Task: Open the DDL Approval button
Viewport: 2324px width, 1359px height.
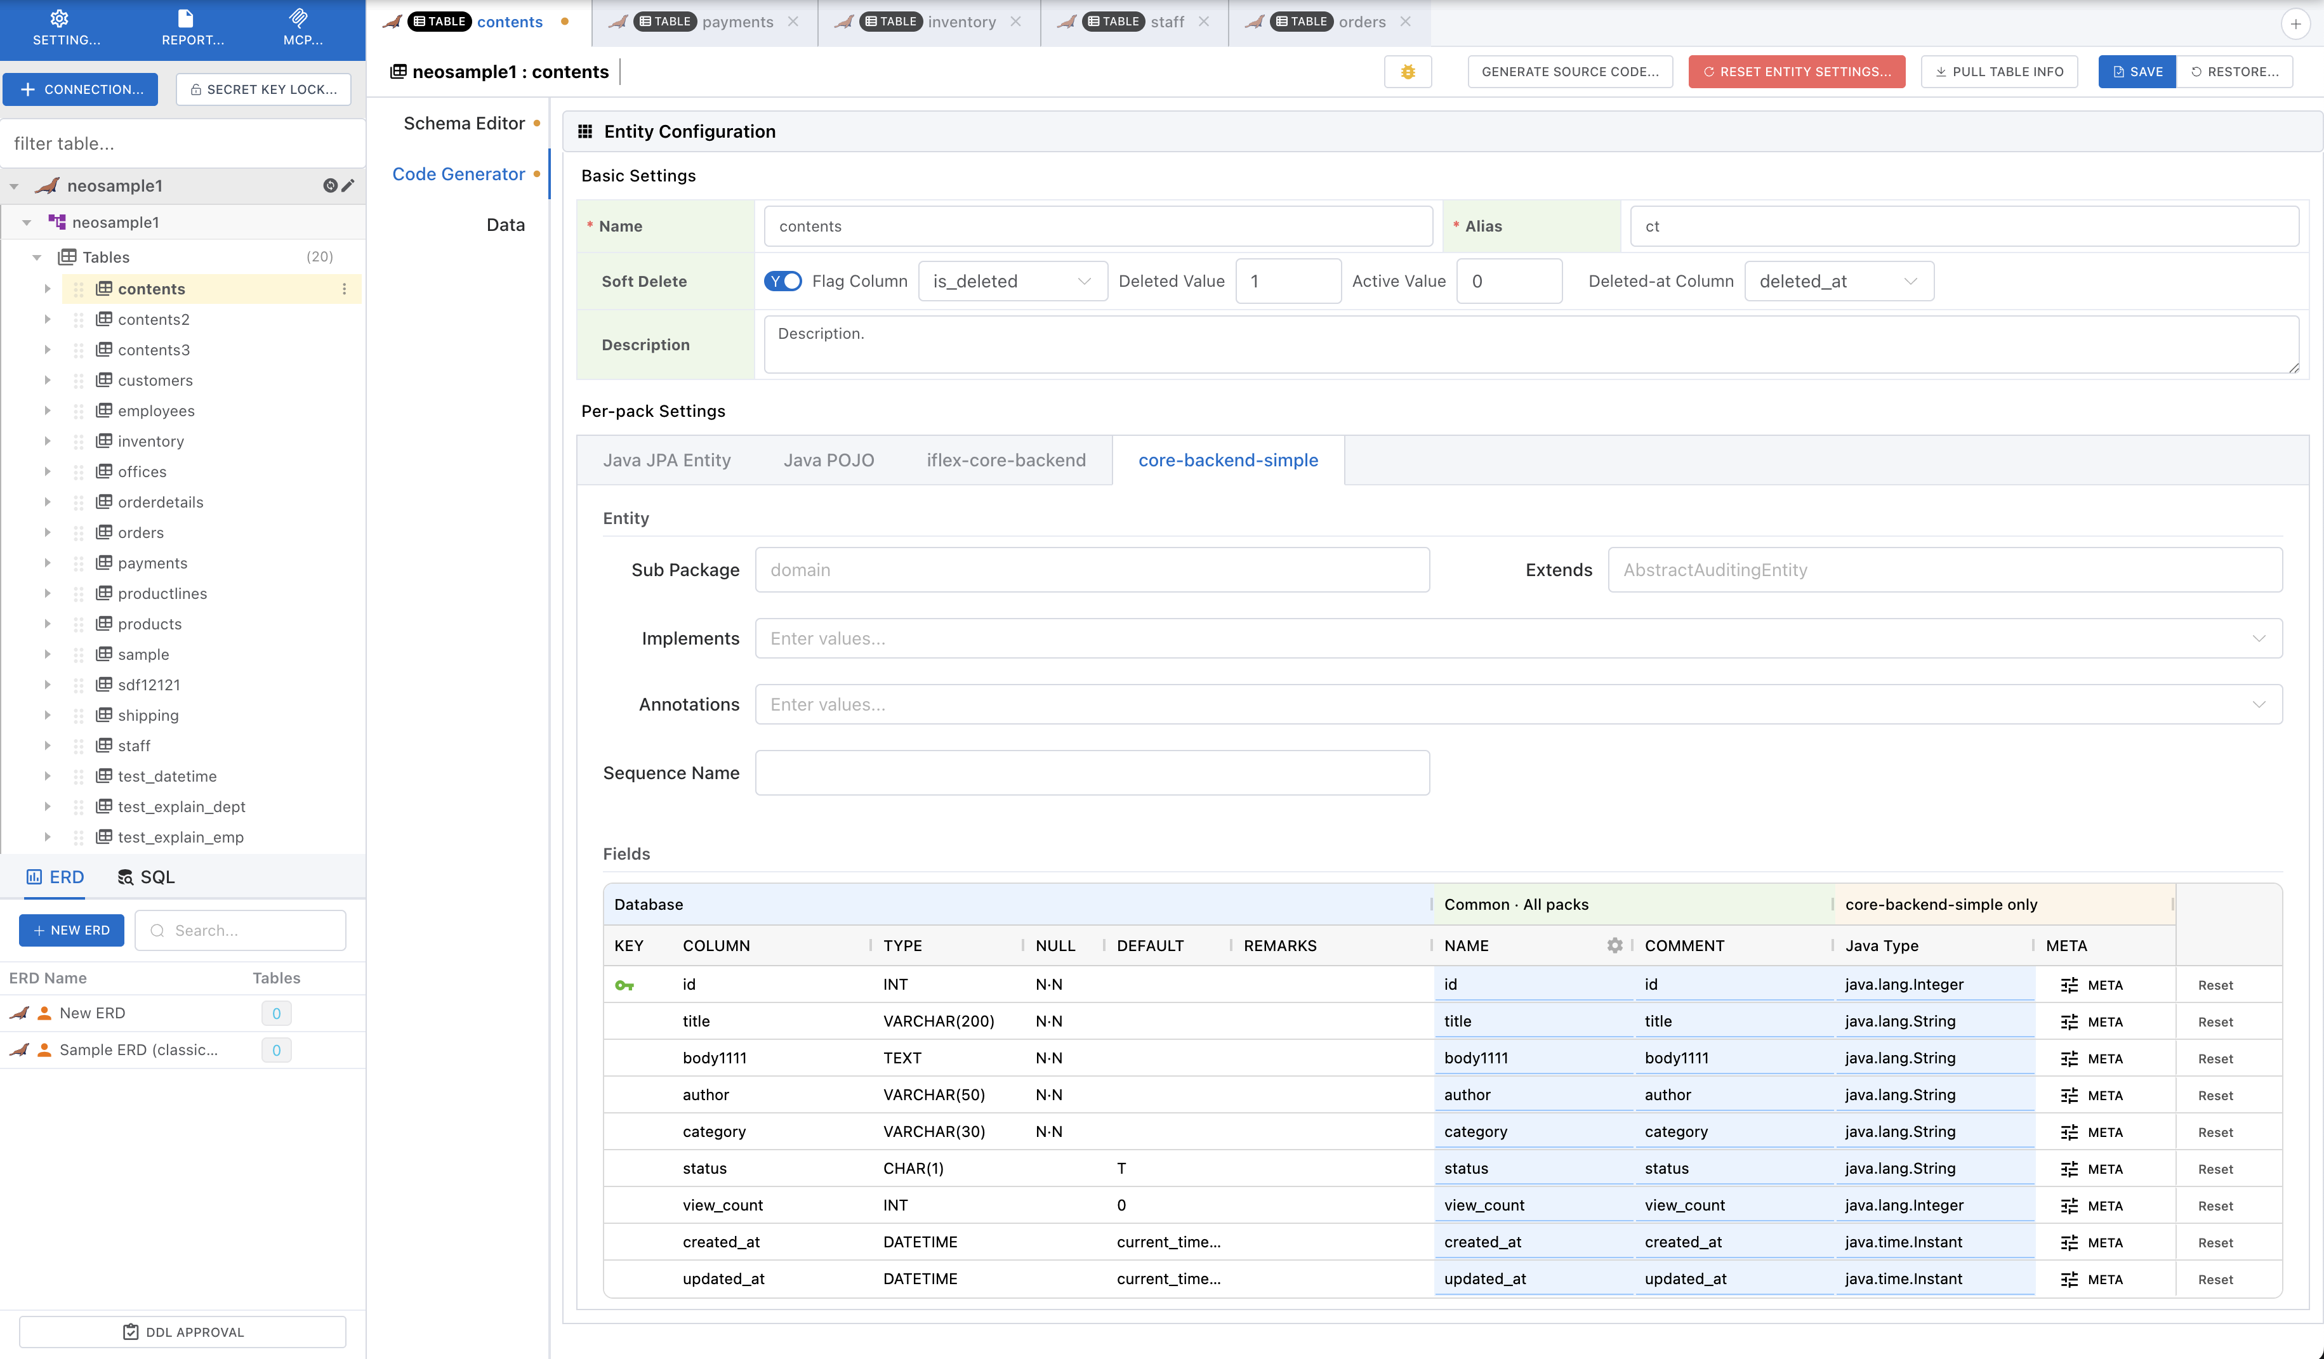Action: [183, 1332]
